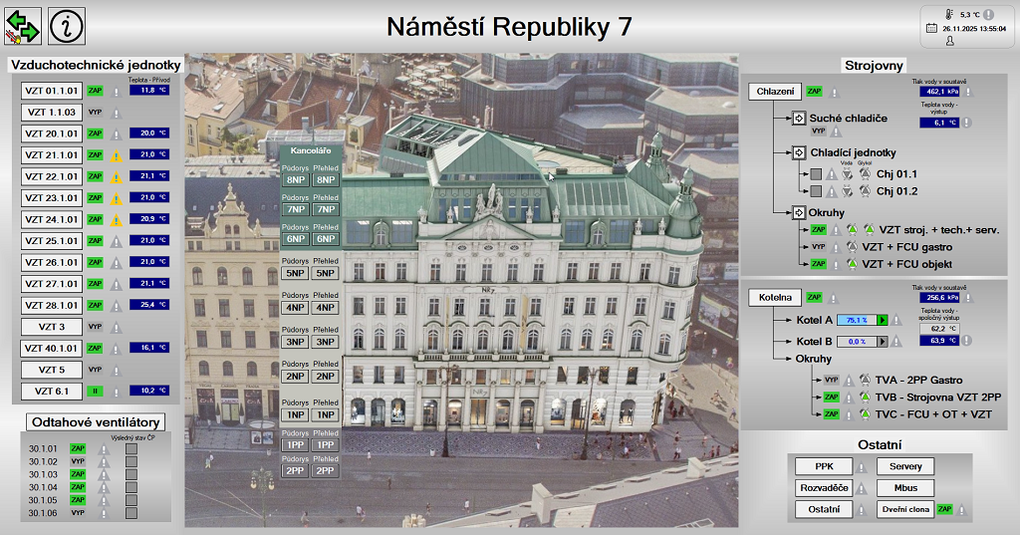1020x535 pixels.
Task: Click grey alarm triangle for VZT 25.1.01
Action: click(117, 241)
